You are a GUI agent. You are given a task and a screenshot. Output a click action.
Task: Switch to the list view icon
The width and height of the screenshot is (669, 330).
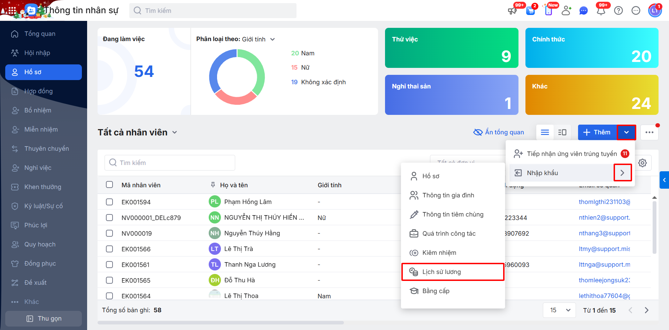(x=545, y=132)
